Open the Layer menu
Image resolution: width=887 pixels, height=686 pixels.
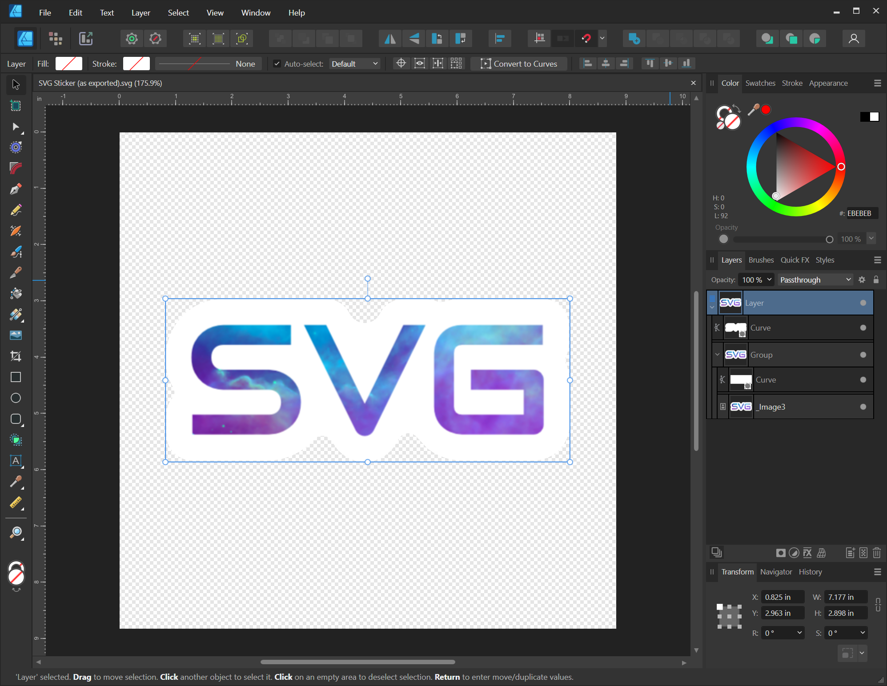(140, 12)
